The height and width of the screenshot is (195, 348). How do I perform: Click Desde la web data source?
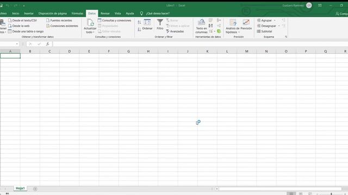pyautogui.click(x=18, y=26)
